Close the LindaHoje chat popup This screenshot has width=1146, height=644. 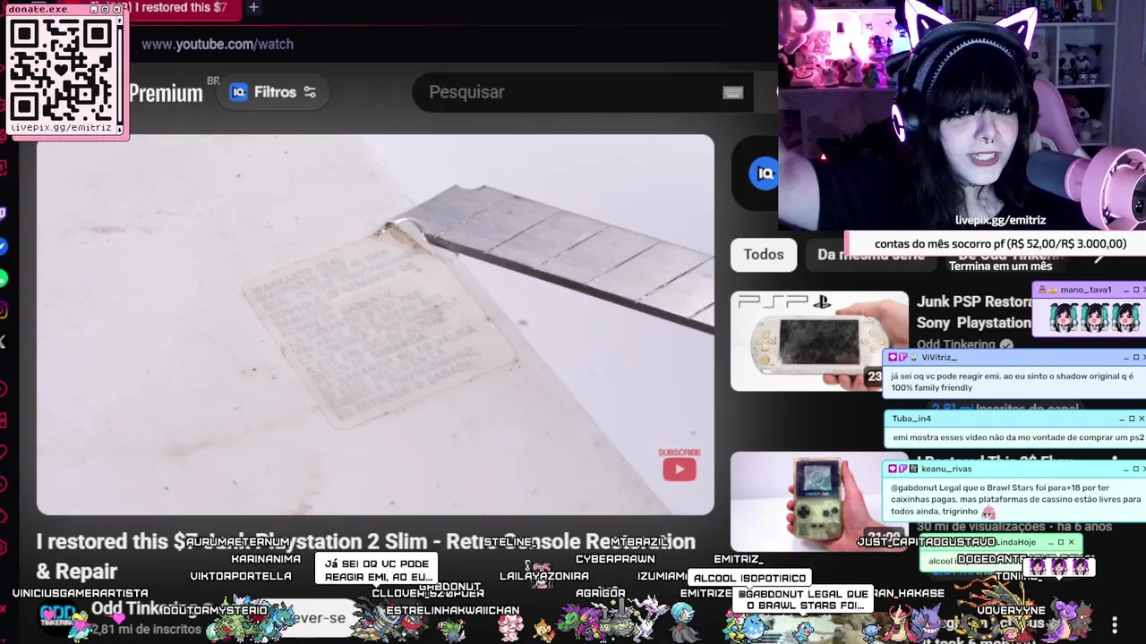[x=1072, y=542]
